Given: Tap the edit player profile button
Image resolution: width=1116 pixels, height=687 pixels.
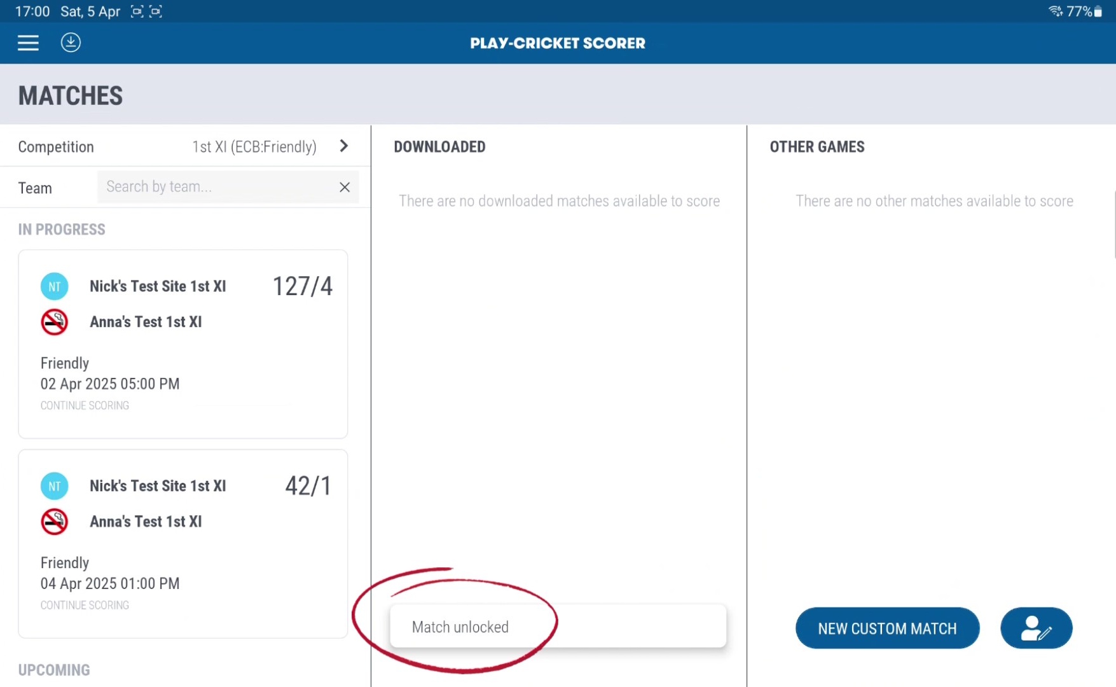Looking at the screenshot, I should click(1036, 628).
